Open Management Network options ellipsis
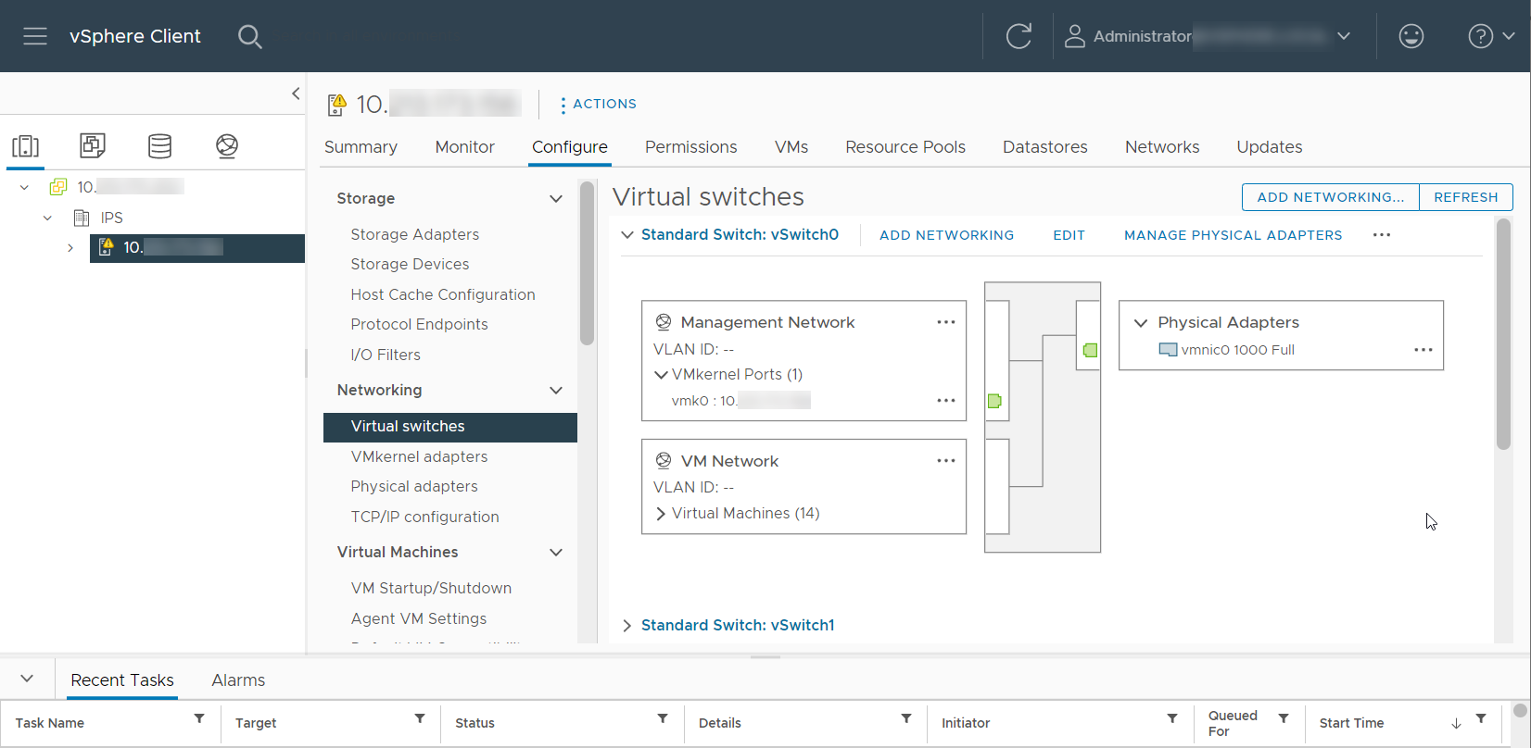The height and width of the screenshot is (748, 1531). pos(946,322)
